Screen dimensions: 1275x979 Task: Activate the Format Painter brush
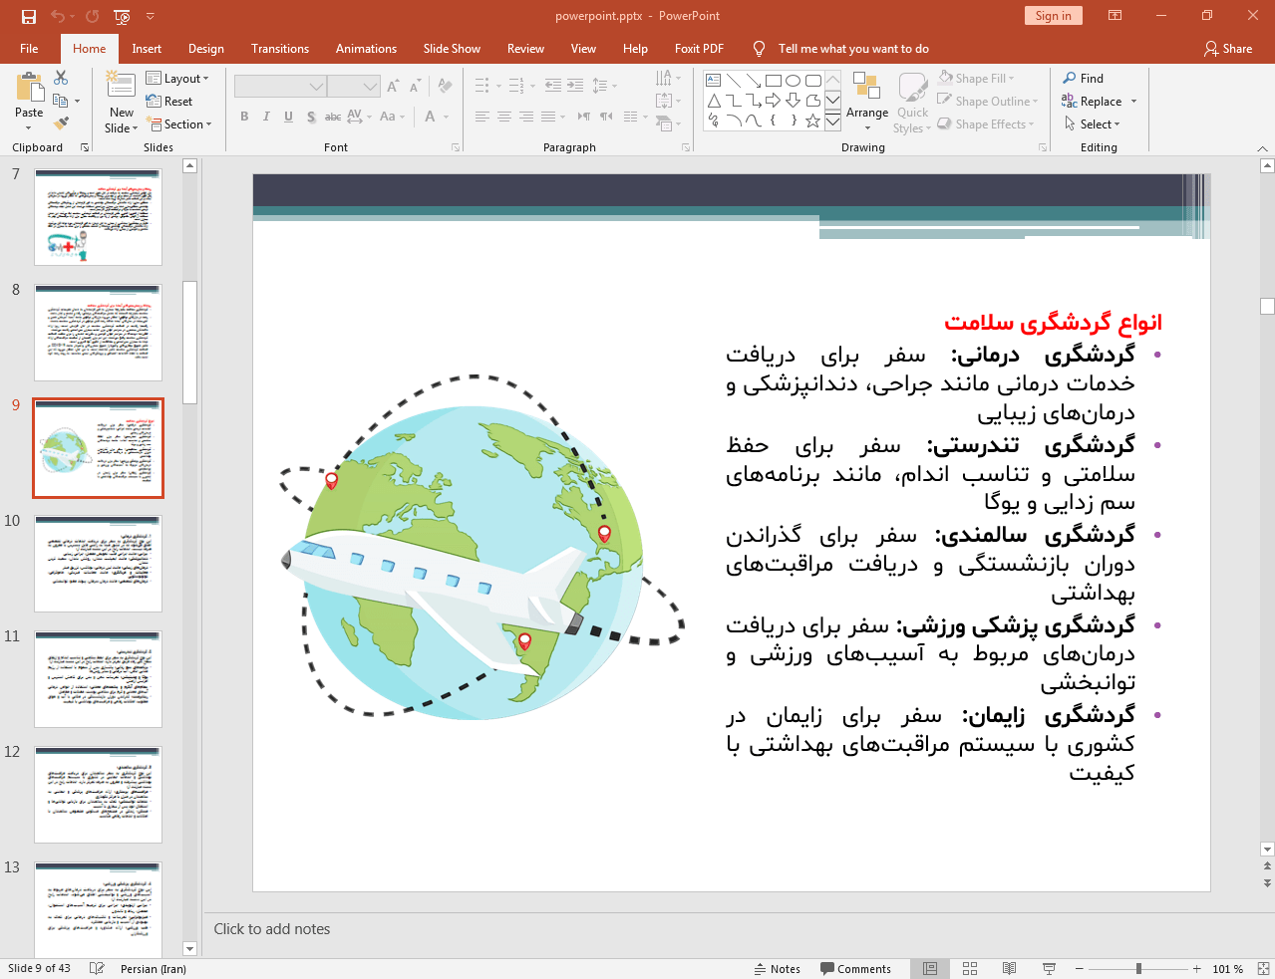[61, 123]
